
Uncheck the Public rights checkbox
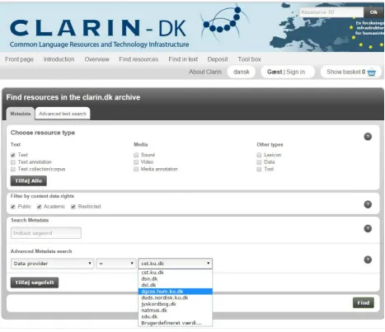[x=13, y=207]
